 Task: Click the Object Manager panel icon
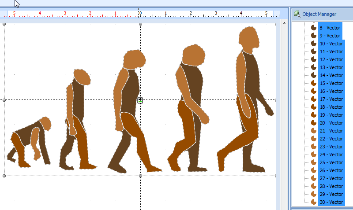297,14
